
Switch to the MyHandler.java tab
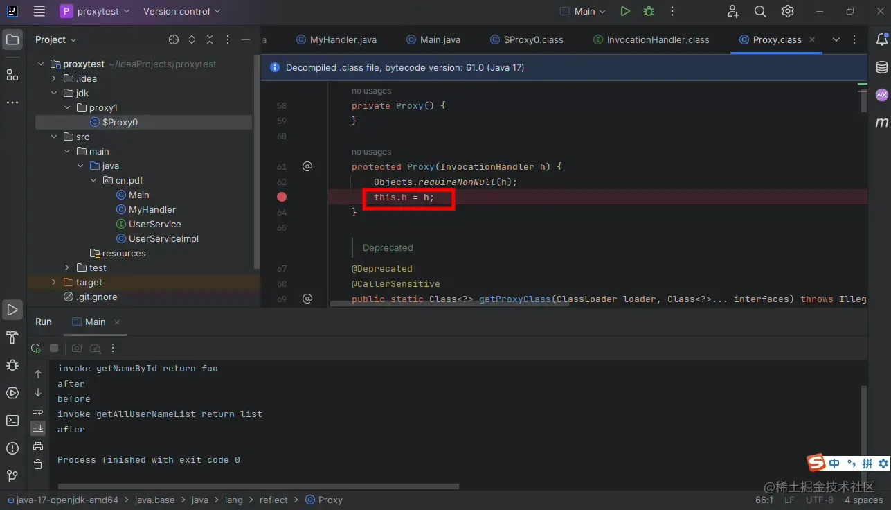(336, 39)
